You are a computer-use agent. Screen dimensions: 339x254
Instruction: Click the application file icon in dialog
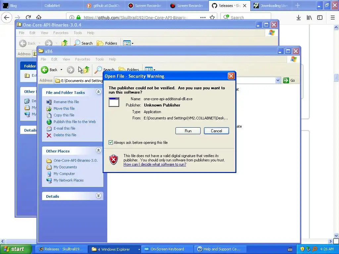114,102
